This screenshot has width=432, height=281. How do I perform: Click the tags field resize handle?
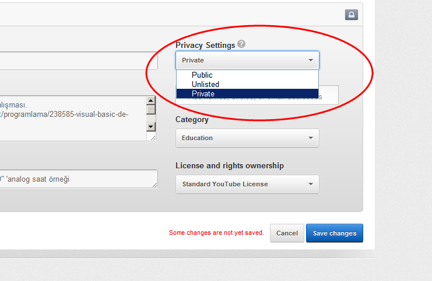click(154, 185)
